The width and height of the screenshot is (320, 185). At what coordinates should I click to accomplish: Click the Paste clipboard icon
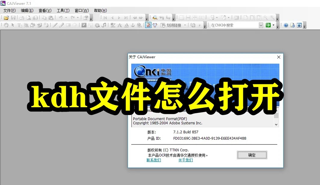click(51, 18)
